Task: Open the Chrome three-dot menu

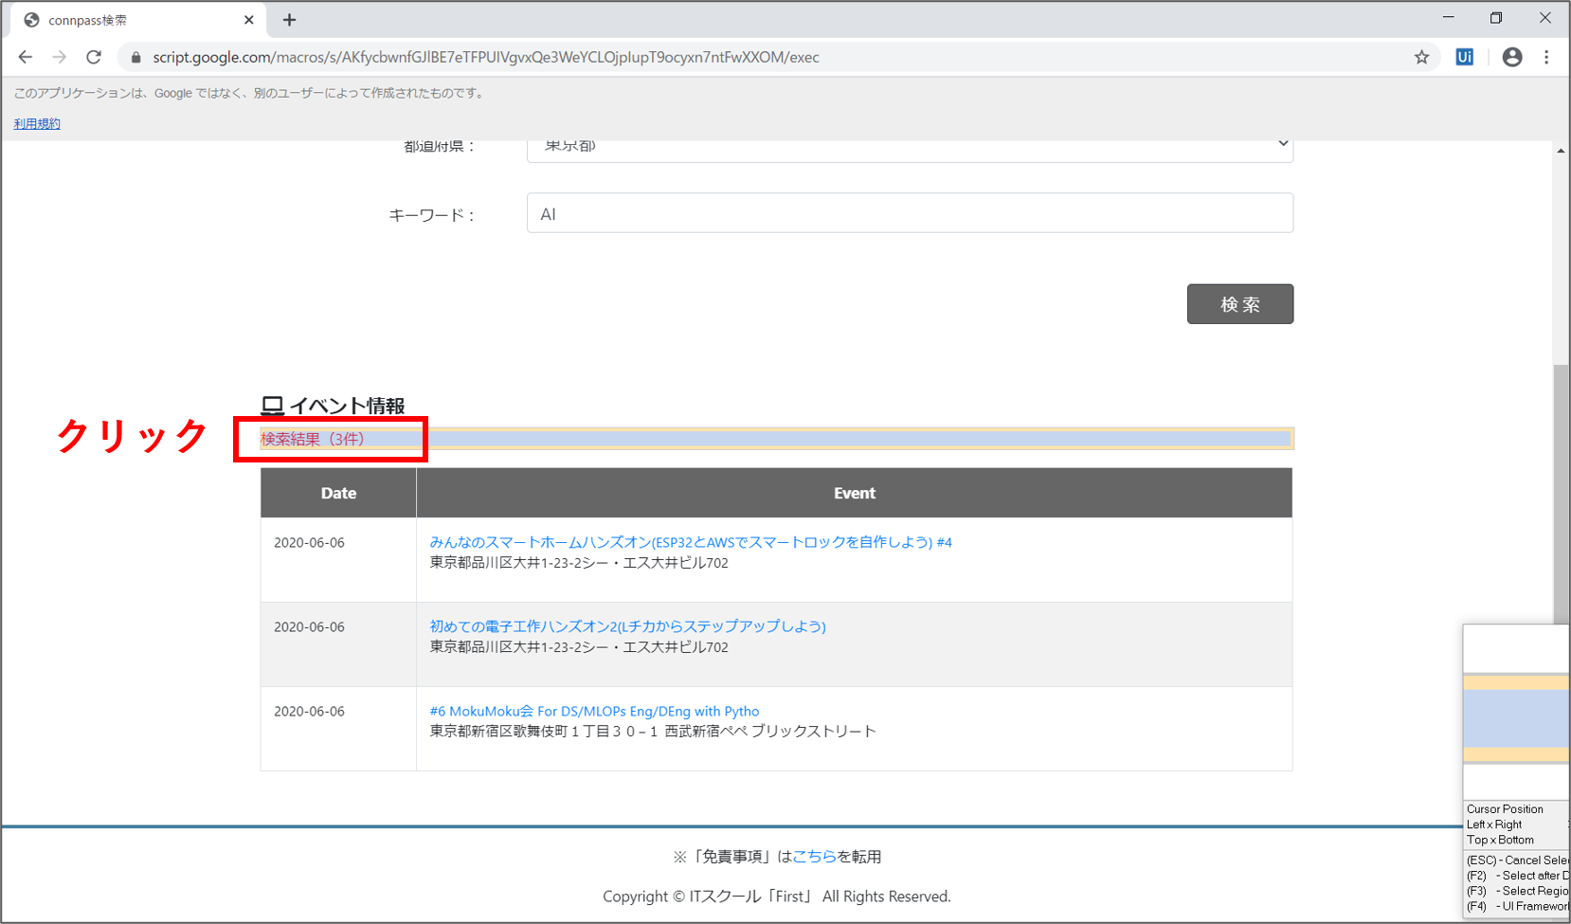Action: tap(1546, 57)
